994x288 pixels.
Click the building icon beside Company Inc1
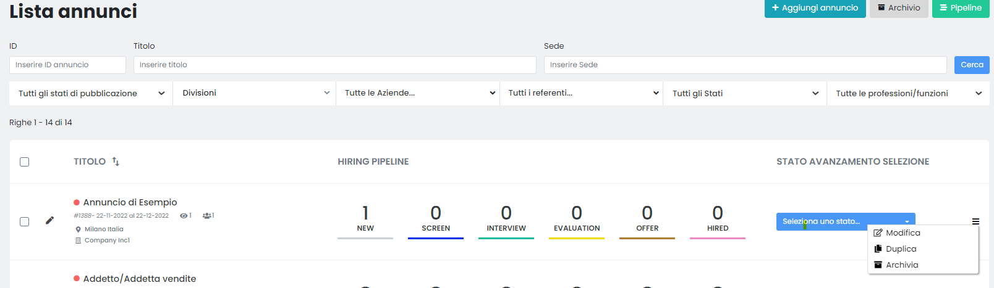coord(79,241)
